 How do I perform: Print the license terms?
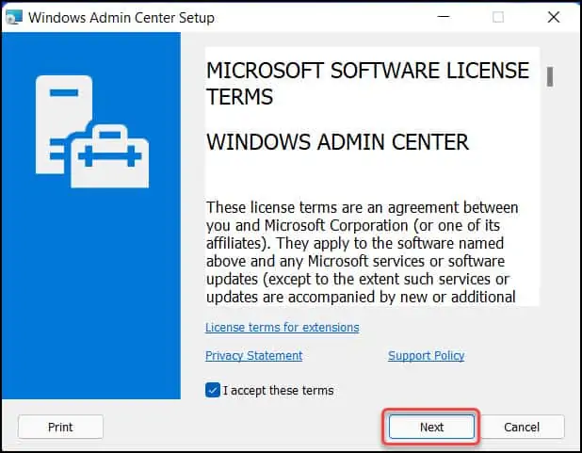(x=60, y=427)
